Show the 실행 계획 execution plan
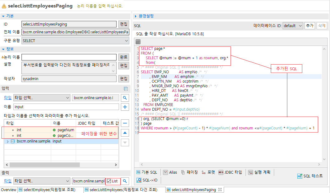The image size is (330, 193). point(259,172)
